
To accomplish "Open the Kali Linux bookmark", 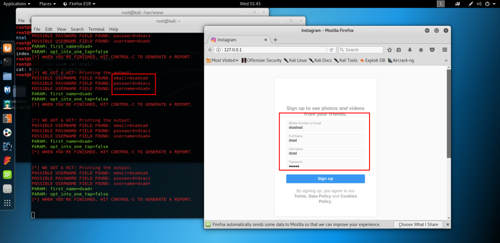I will [x=295, y=60].
